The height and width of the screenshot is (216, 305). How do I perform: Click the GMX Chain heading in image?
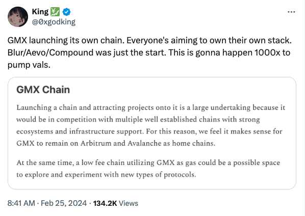point(43,90)
